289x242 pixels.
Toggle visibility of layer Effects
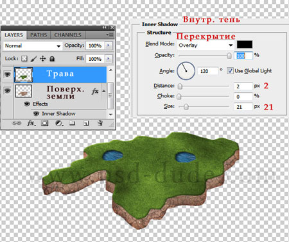click(27, 104)
